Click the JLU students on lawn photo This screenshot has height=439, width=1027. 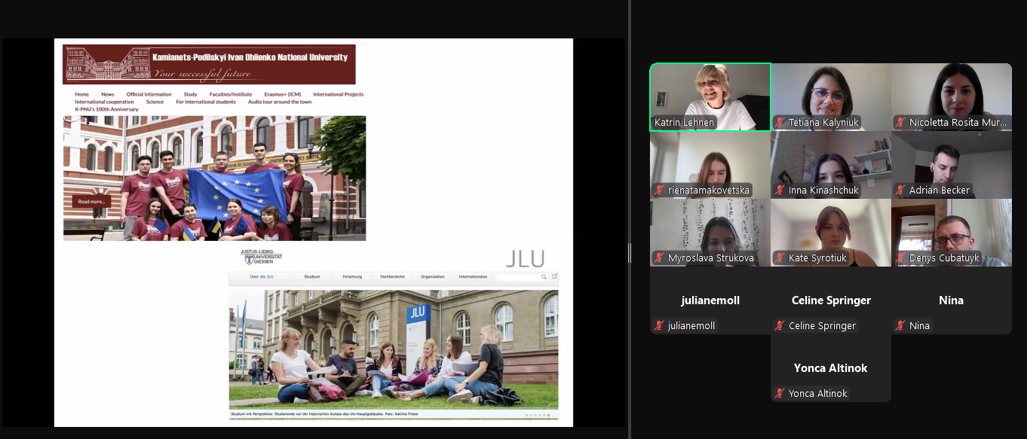[394, 349]
